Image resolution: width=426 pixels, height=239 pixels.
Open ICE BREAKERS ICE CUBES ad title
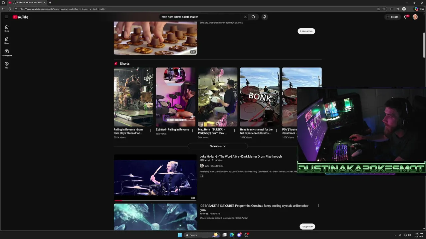point(254,208)
